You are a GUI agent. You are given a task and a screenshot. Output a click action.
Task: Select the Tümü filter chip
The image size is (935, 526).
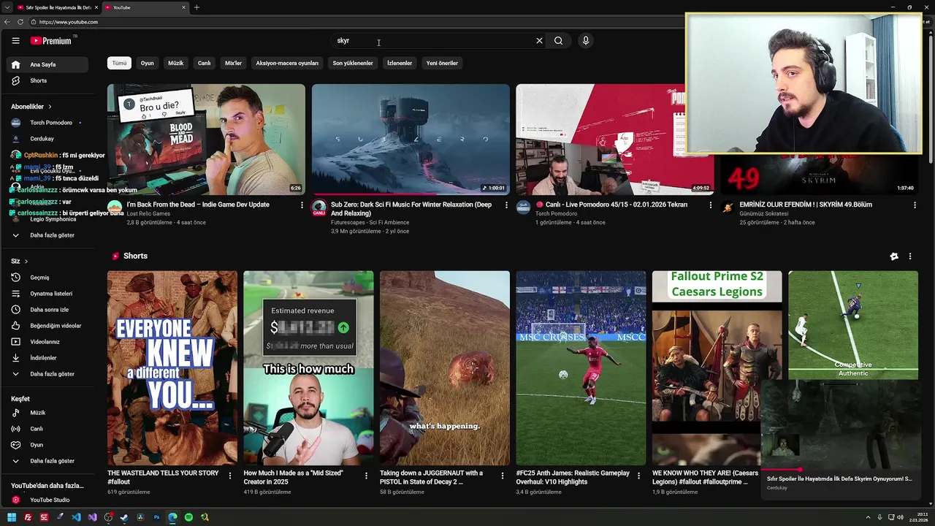pyautogui.click(x=119, y=63)
